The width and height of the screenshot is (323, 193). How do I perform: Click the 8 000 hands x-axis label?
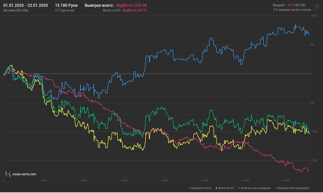coord(164,181)
